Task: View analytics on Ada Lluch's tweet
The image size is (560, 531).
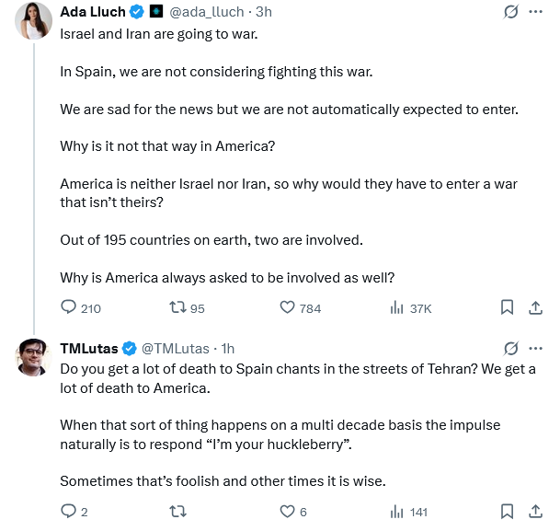Action: pyautogui.click(x=398, y=308)
